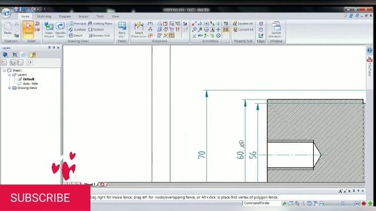Screen dimensions: 376x211
Task: Click the bottom Edges group icon
Action: 261,36
